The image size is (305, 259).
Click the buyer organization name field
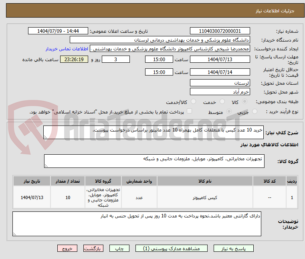[160, 40]
